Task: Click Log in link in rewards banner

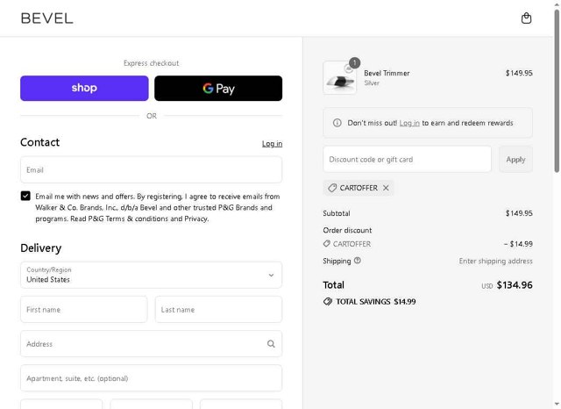Action: 409,123
